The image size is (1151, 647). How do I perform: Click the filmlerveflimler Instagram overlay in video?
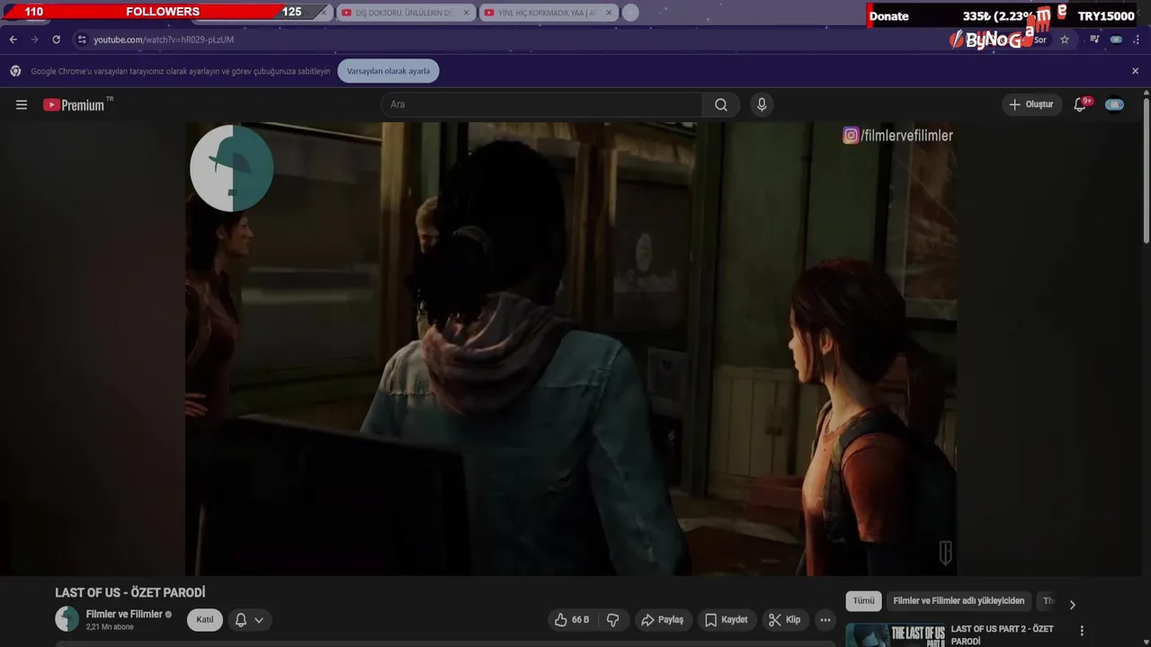[x=897, y=136]
